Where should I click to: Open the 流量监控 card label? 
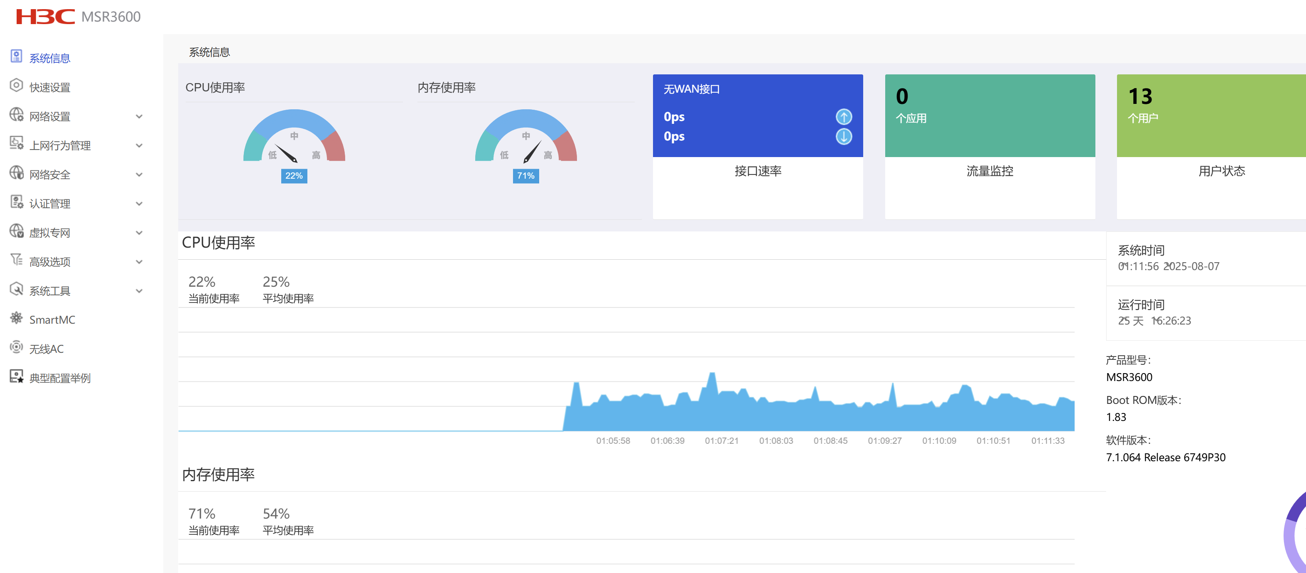pyautogui.click(x=989, y=171)
